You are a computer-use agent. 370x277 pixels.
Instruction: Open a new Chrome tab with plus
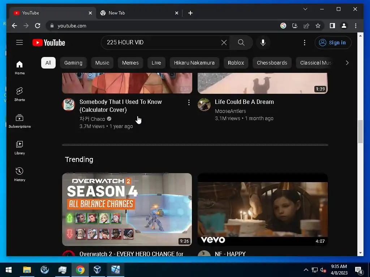(190, 13)
